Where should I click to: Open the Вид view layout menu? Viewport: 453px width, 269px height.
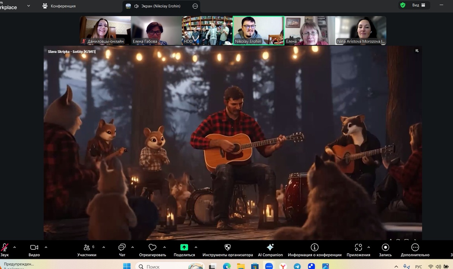[x=419, y=5]
